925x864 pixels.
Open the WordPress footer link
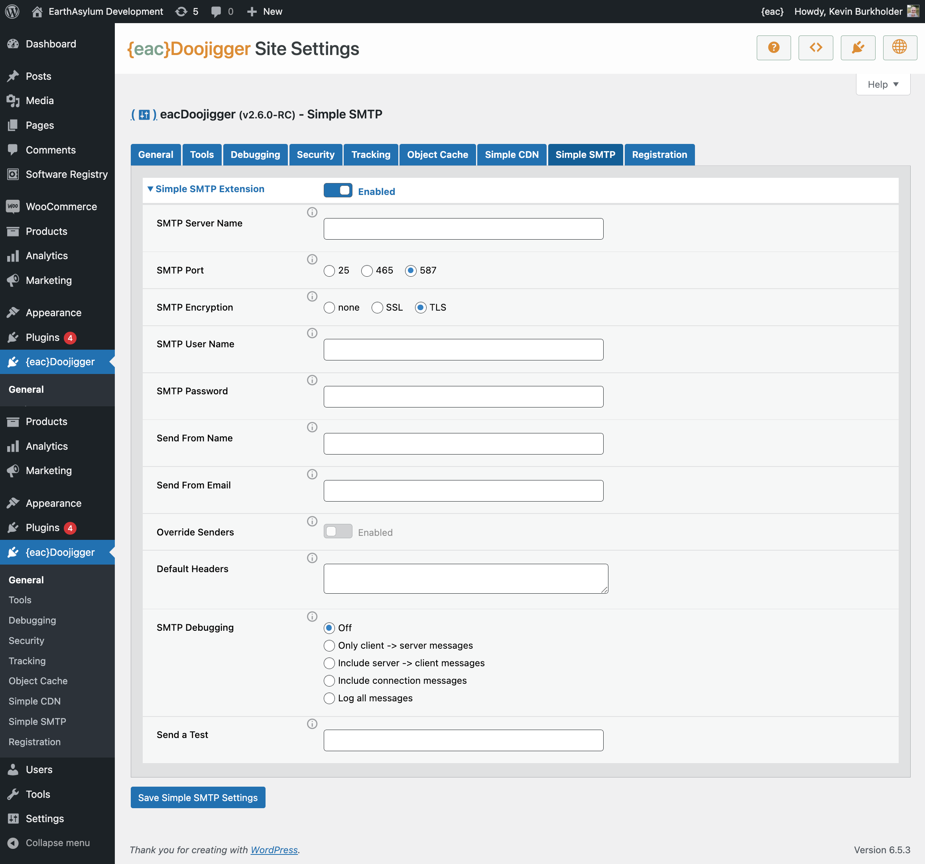(x=274, y=850)
